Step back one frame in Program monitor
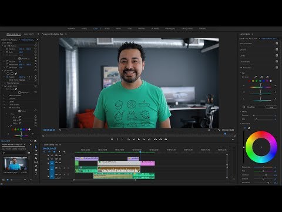This screenshot has height=212, width=282. [134, 140]
